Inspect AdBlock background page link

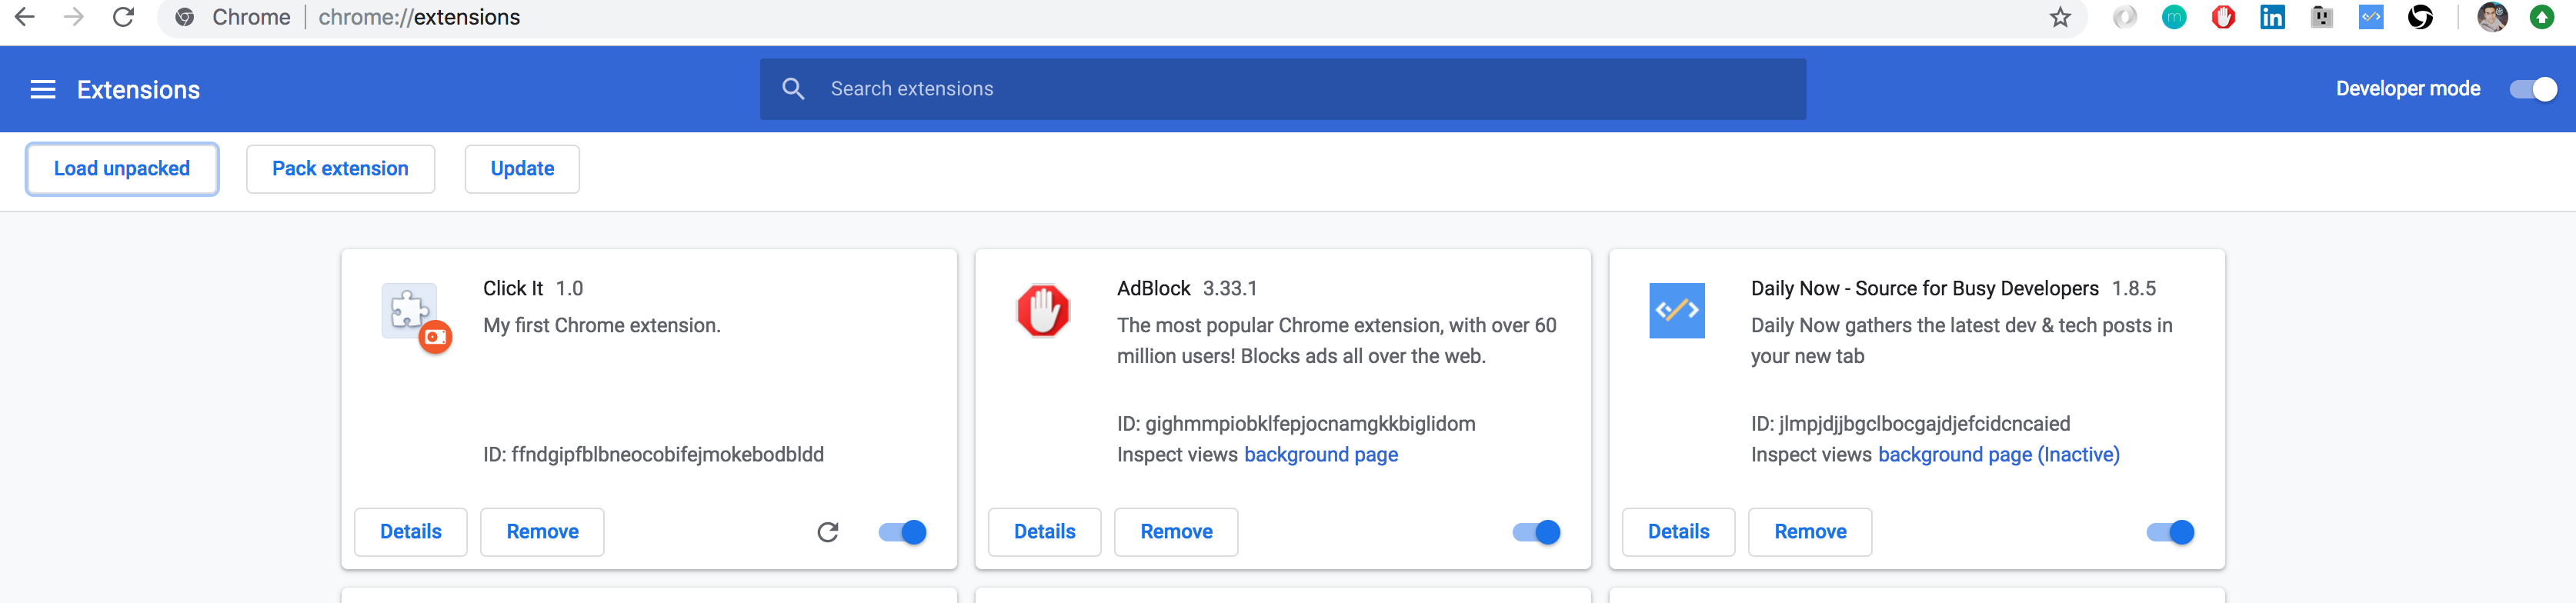[x=1321, y=455]
